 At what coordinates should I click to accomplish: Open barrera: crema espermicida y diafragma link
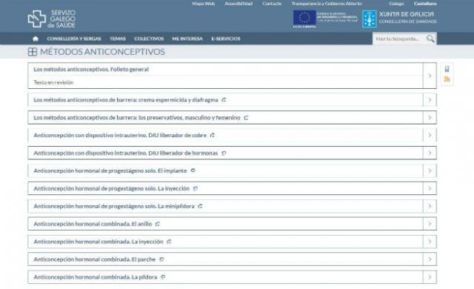126,100
